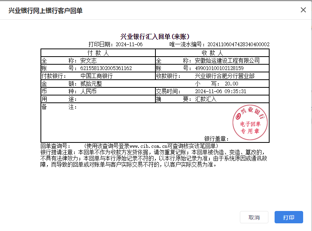Click the 取消 button

pyautogui.click(x=254, y=217)
